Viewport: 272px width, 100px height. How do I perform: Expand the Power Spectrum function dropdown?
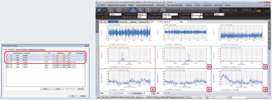169,22
